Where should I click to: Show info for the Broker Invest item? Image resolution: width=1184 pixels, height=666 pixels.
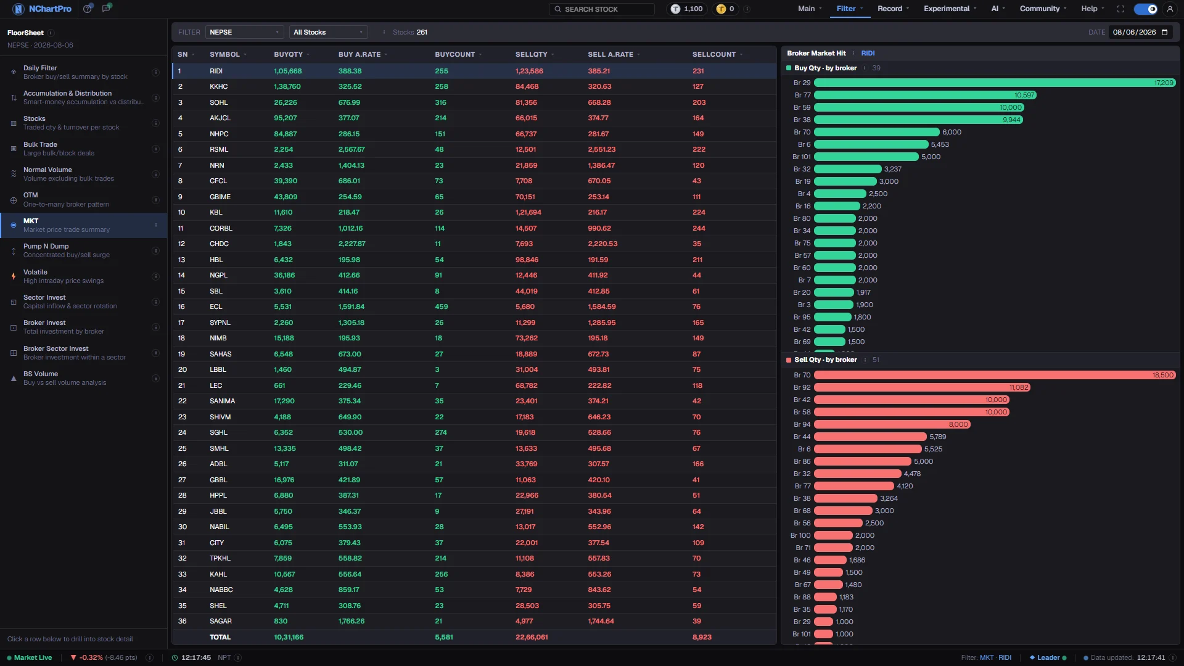pyautogui.click(x=155, y=327)
